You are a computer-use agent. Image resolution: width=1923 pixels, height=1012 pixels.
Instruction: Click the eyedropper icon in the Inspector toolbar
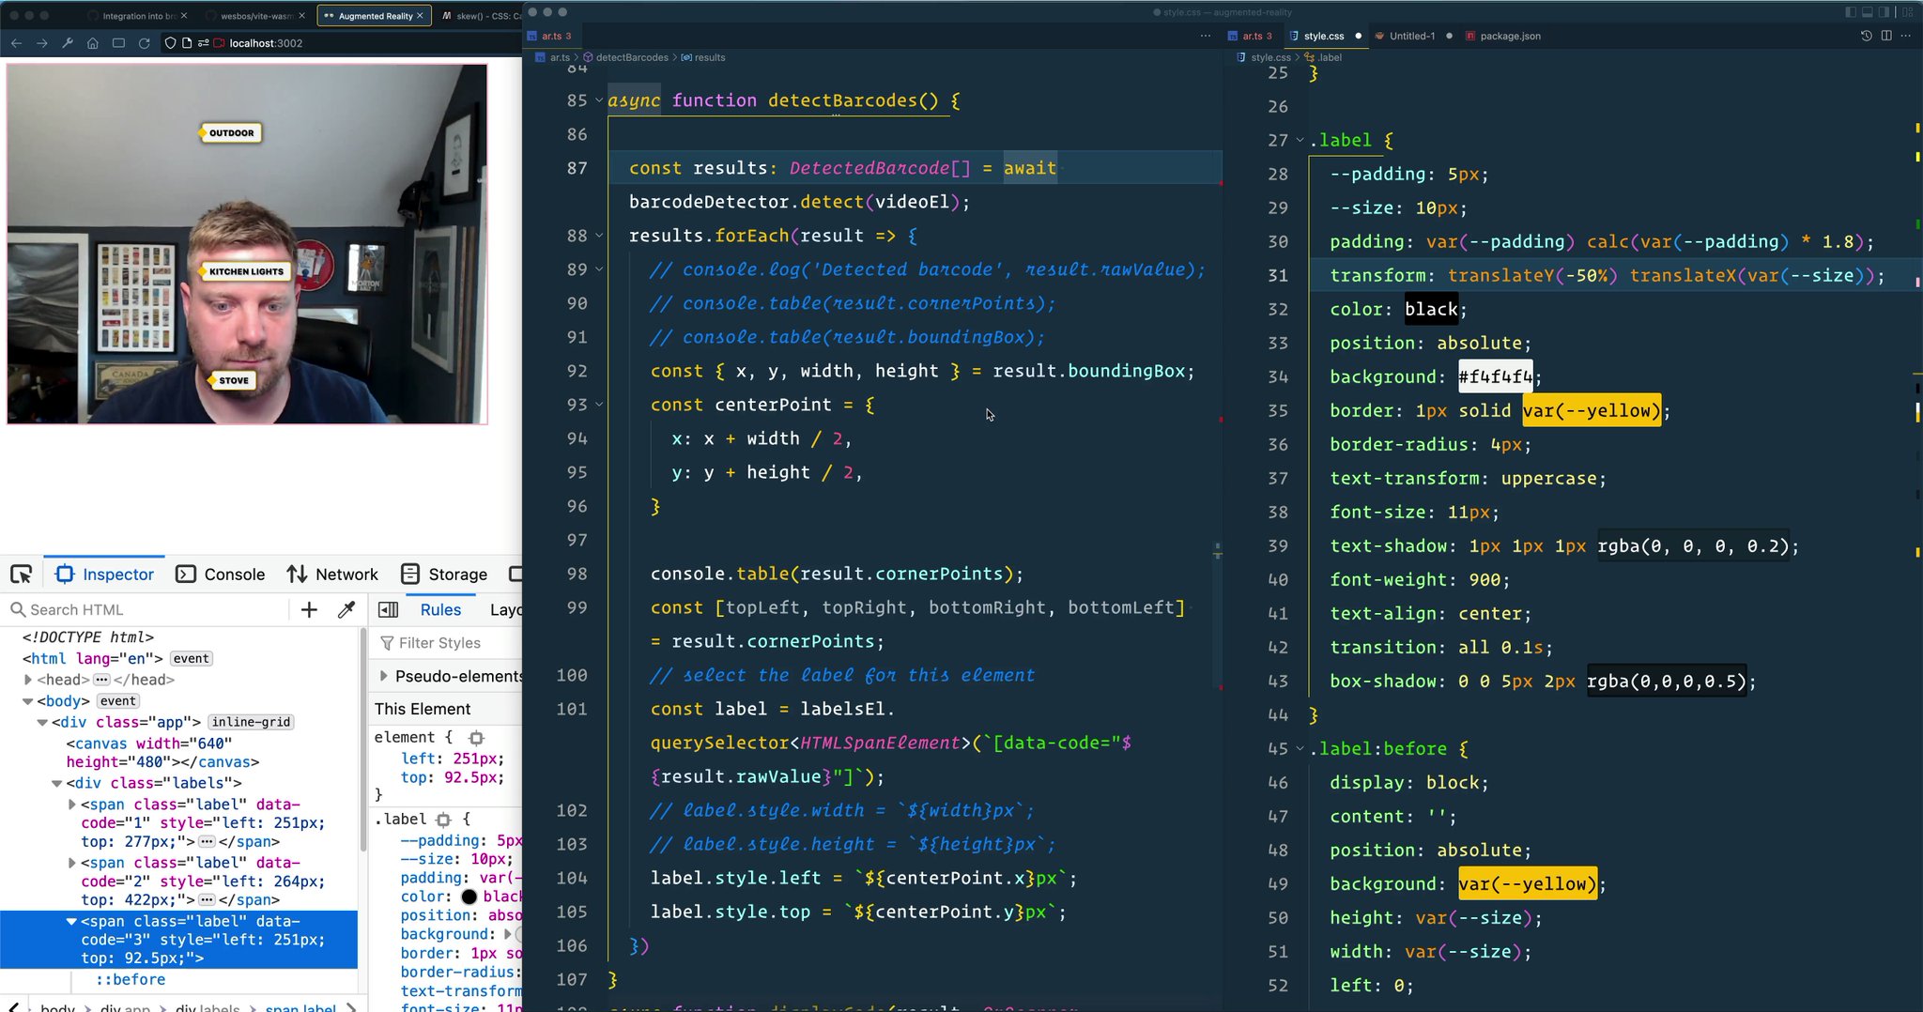346,609
